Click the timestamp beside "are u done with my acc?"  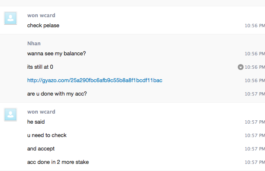pos(255,94)
